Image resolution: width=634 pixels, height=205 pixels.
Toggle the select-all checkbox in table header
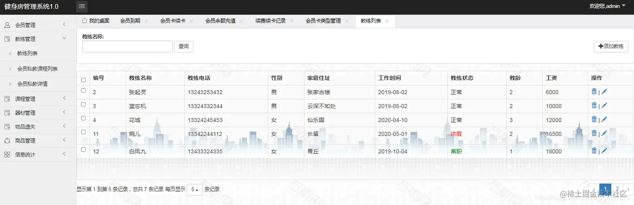coord(83,80)
